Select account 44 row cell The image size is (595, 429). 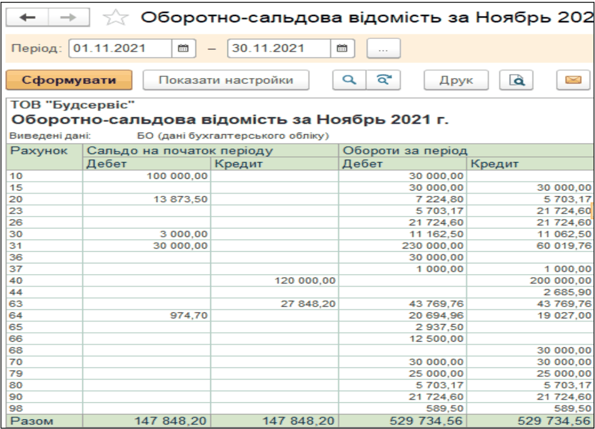pyautogui.click(x=44, y=292)
